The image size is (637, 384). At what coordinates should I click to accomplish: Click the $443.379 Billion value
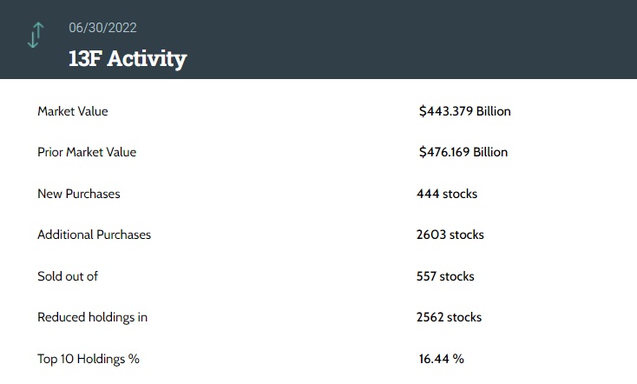pyautogui.click(x=464, y=111)
